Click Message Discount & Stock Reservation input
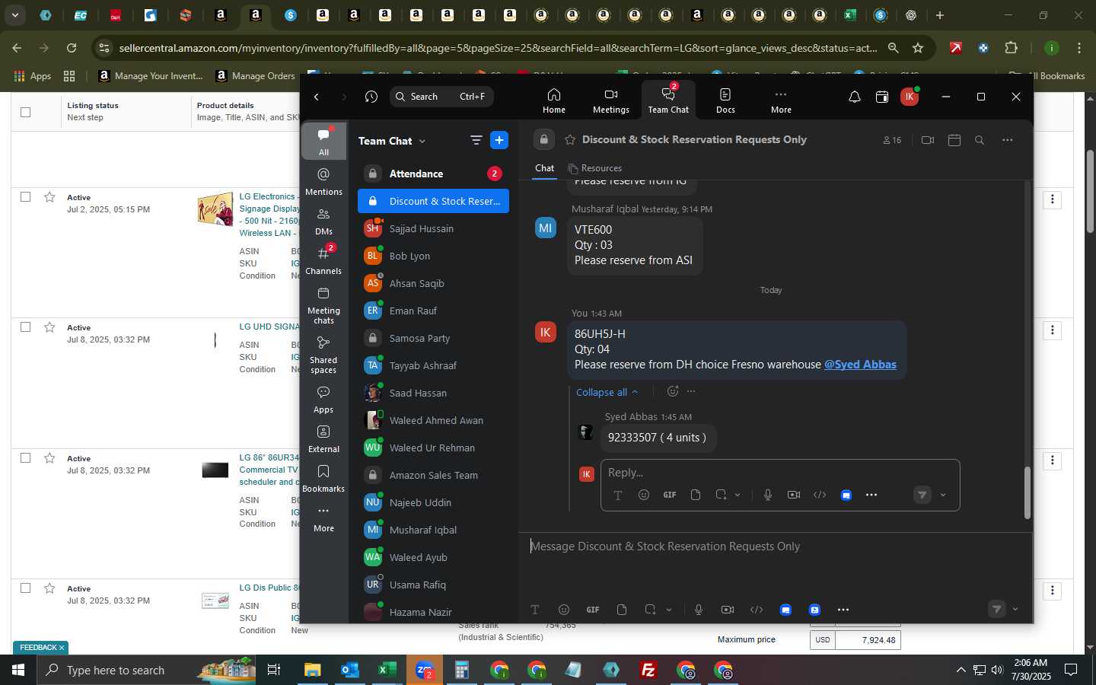The image size is (1096, 685). [774, 546]
